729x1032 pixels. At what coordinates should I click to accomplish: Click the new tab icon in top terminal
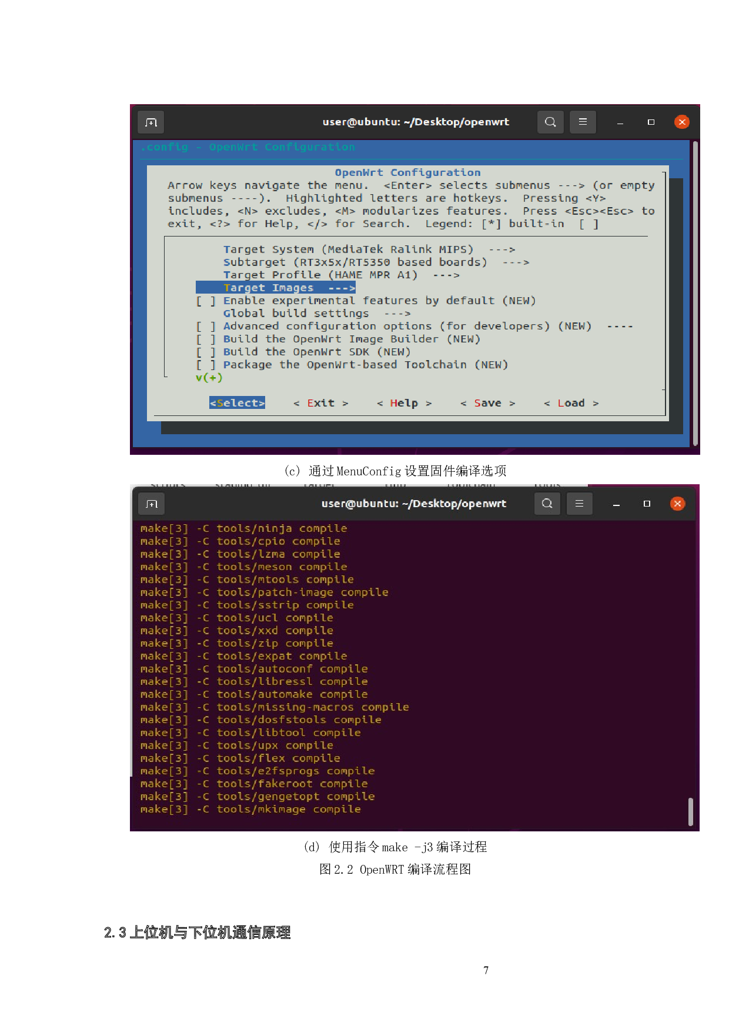pos(151,122)
